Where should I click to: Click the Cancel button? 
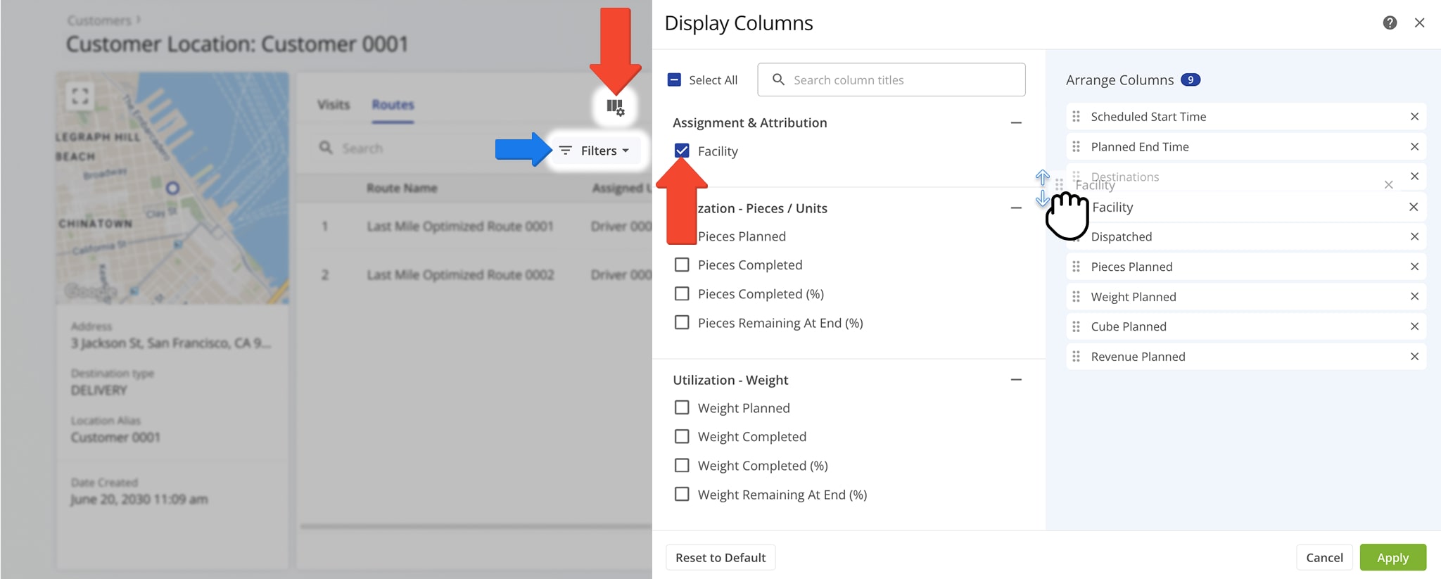[1324, 557]
